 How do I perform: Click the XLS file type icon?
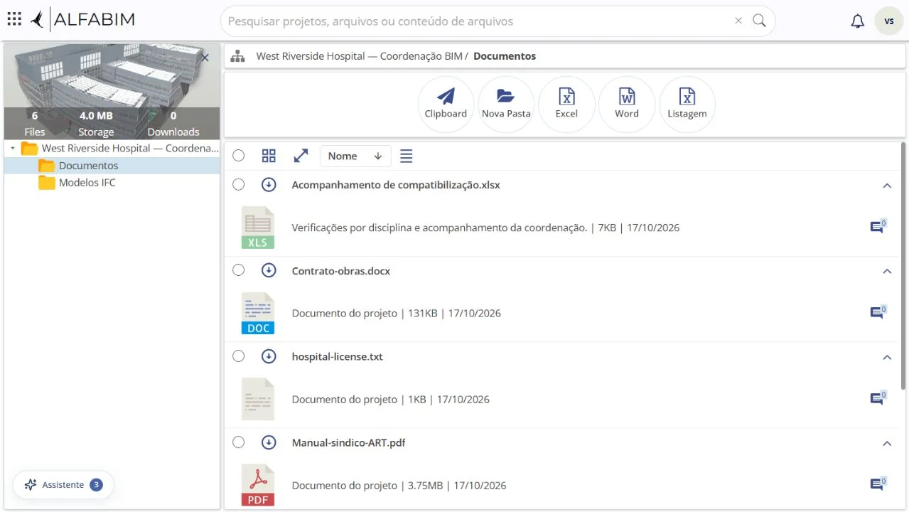[257, 228]
